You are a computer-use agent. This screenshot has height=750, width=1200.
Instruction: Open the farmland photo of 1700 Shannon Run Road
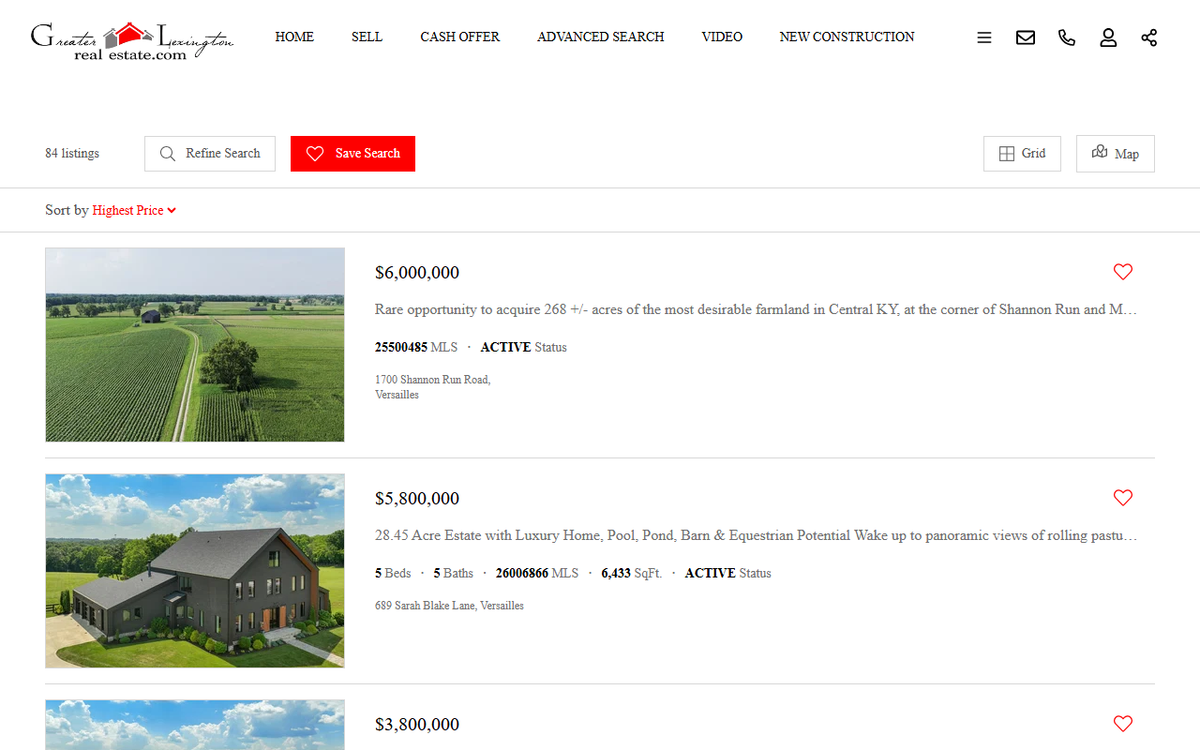(195, 345)
